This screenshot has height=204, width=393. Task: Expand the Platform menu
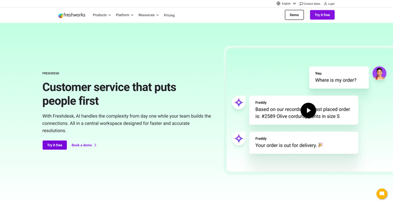click(x=125, y=15)
